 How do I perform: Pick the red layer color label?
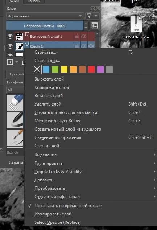[91, 69]
